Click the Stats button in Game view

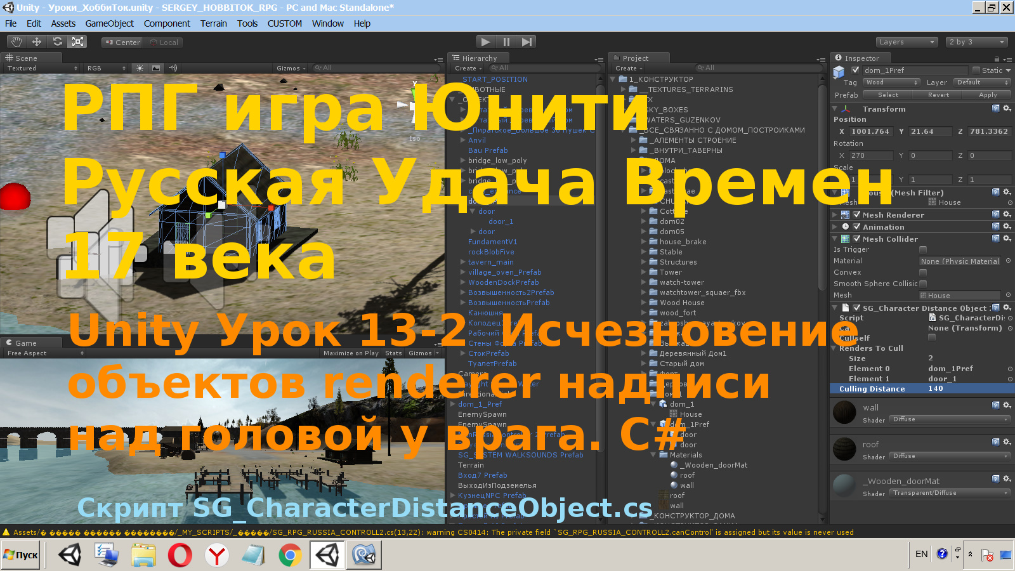coord(393,353)
